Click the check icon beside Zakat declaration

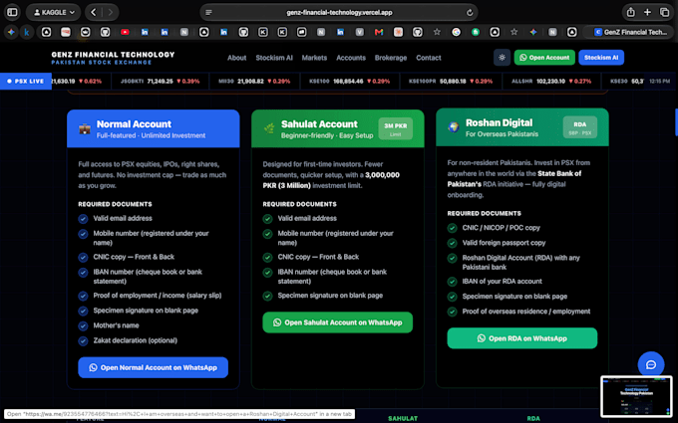point(83,341)
